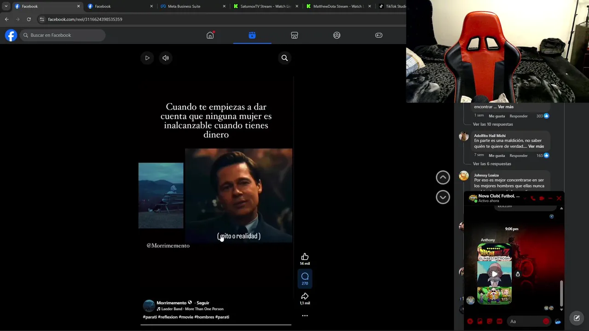The image size is (589, 331).
Task: Click the Seguir follow link
Action: (203, 303)
